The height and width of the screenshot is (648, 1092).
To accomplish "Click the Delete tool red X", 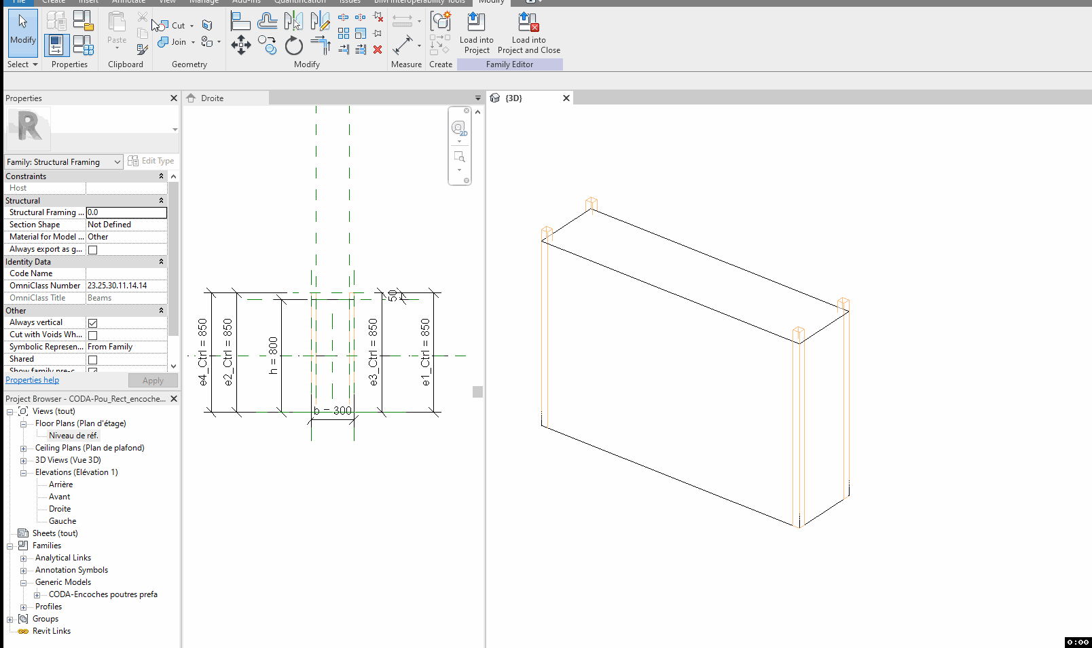I will pos(378,50).
